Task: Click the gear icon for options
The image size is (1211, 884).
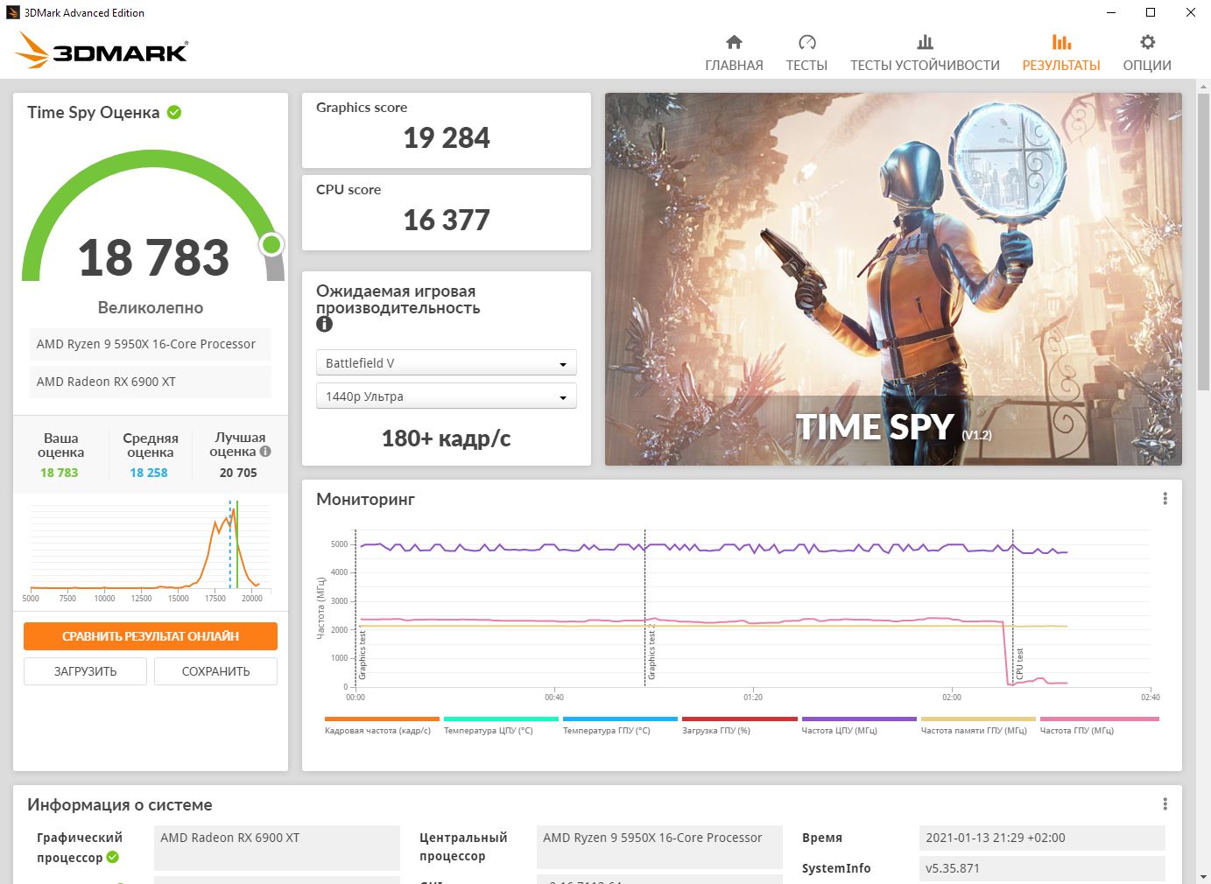Action: tap(1147, 42)
